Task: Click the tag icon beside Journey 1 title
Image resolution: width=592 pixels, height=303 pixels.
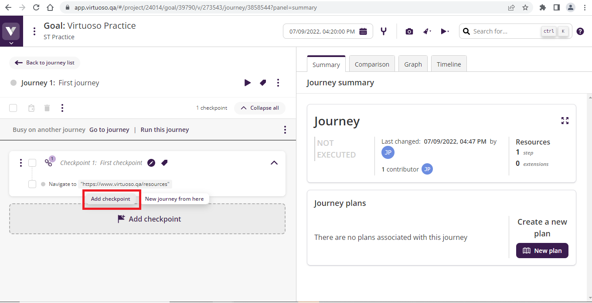Action: point(263,83)
